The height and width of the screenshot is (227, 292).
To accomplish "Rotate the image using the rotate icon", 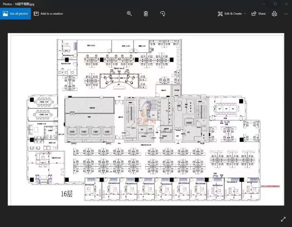I will (162, 14).
